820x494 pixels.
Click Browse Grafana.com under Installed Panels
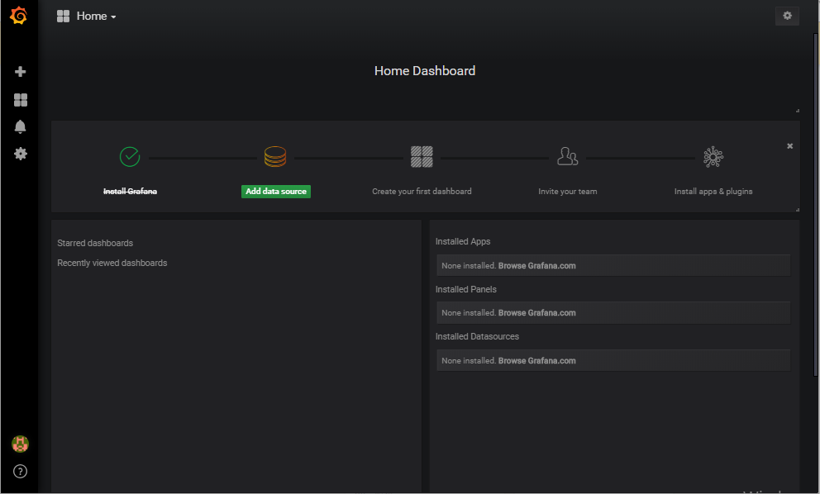tap(536, 312)
